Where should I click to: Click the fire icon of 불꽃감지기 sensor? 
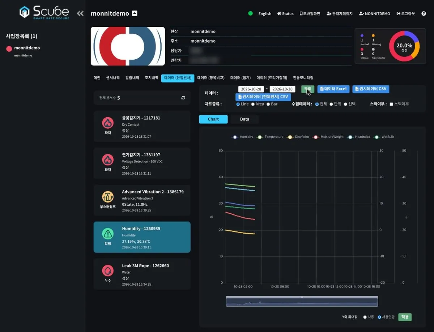107,123
